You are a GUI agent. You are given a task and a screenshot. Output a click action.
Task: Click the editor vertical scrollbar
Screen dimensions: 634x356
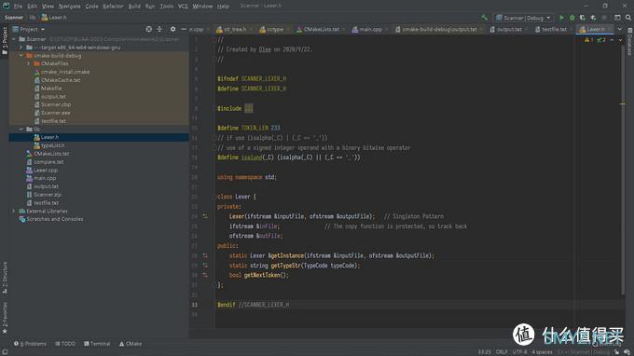623,170
